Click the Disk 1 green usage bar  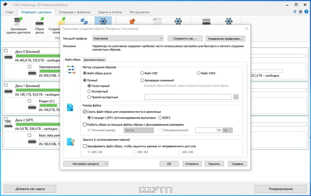coord(38,90)
